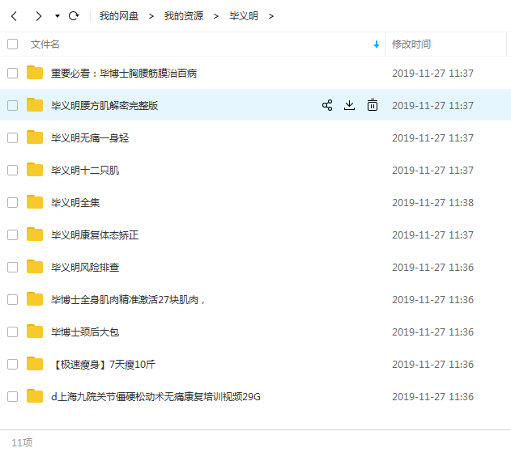This screenshot has height=452, width=511.
Task: Open folder name 毕义明康复体态矫正
Action: [95, 235]
